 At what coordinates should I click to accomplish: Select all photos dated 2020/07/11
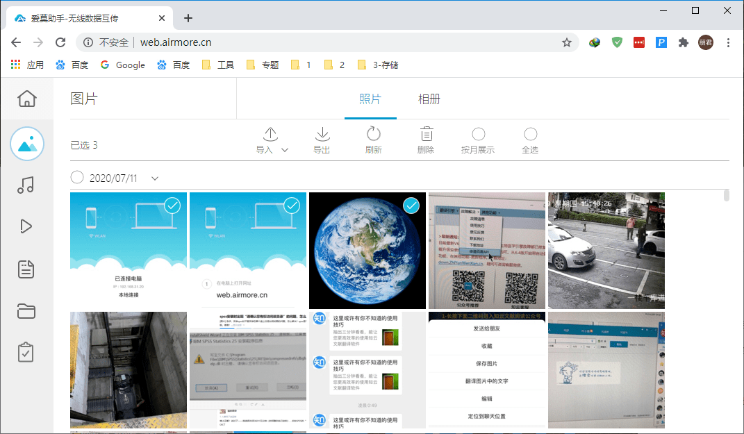click(77, 177)
